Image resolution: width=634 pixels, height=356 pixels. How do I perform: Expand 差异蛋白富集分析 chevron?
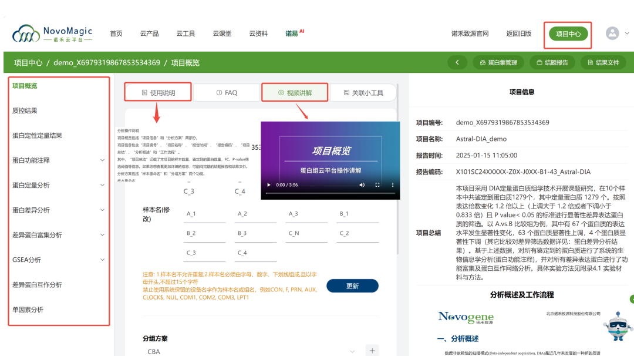coord(102,235)
